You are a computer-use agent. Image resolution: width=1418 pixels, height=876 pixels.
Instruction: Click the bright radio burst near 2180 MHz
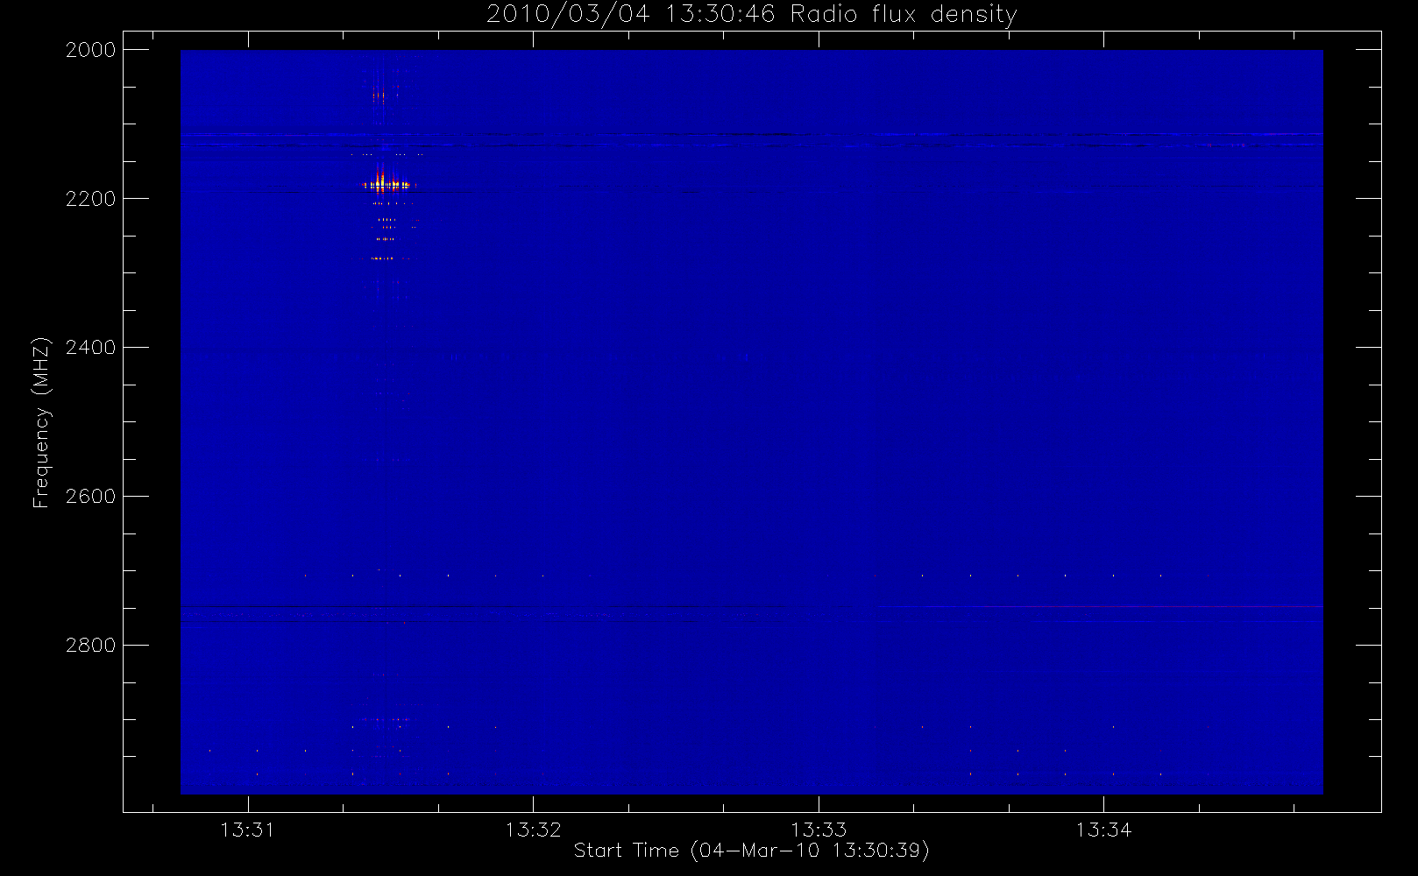pos(386,184)
